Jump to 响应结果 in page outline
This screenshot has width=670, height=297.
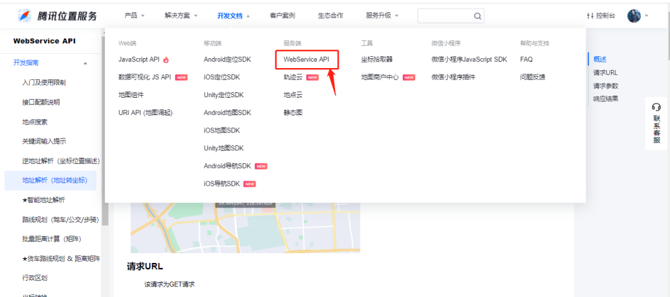pyautogui.click(x=606, y=99)
